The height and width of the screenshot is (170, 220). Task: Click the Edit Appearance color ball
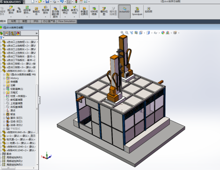163,33
